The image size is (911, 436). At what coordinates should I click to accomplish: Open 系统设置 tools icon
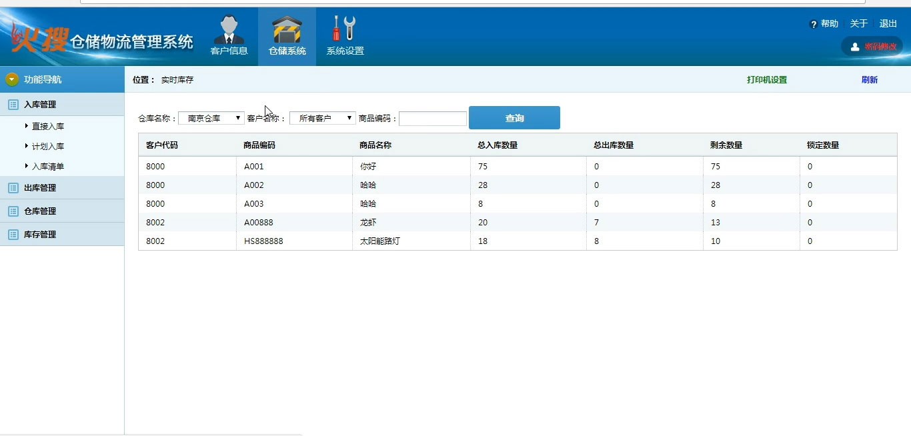[x=345, y=30]
